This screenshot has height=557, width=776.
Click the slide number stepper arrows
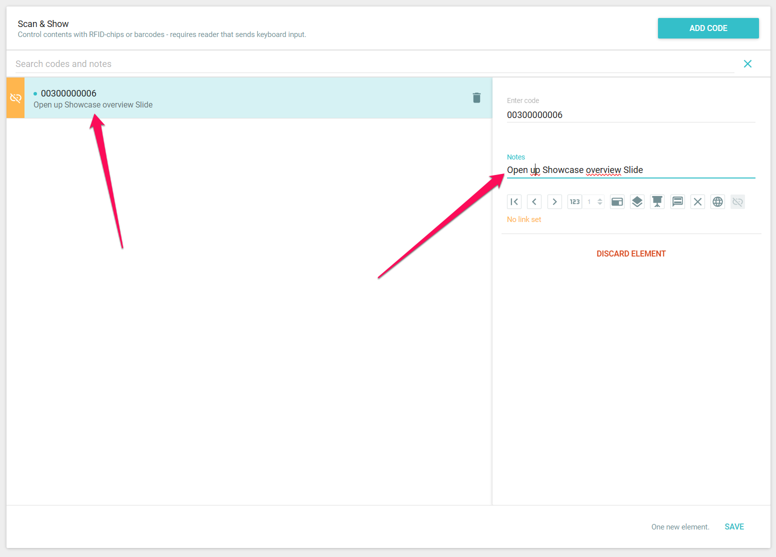click(600, 202)
